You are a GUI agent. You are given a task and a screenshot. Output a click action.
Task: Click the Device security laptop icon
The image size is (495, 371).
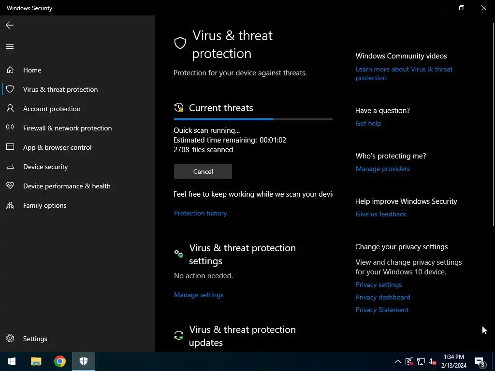coord(10,166)
